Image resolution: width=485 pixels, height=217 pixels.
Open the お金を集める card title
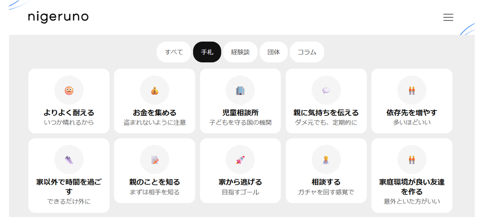coord(155,113)
